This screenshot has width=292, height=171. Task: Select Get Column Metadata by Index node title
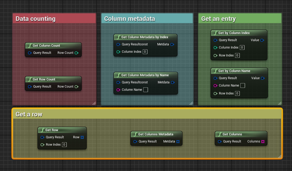[x=145, y=37]
